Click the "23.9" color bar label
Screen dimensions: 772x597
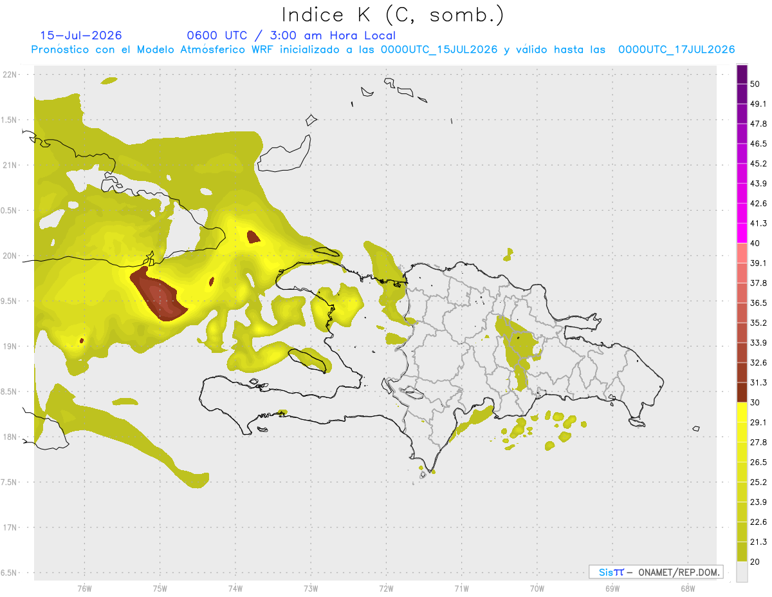758,503
